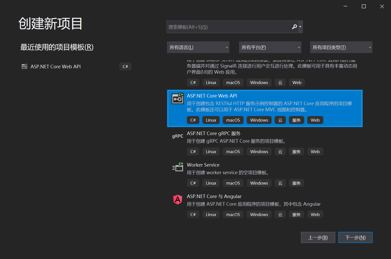Image resolution: width=391 pixels, height=259 pixels.
Task: Click the C# tag in gRPC template
Action: 193,152
